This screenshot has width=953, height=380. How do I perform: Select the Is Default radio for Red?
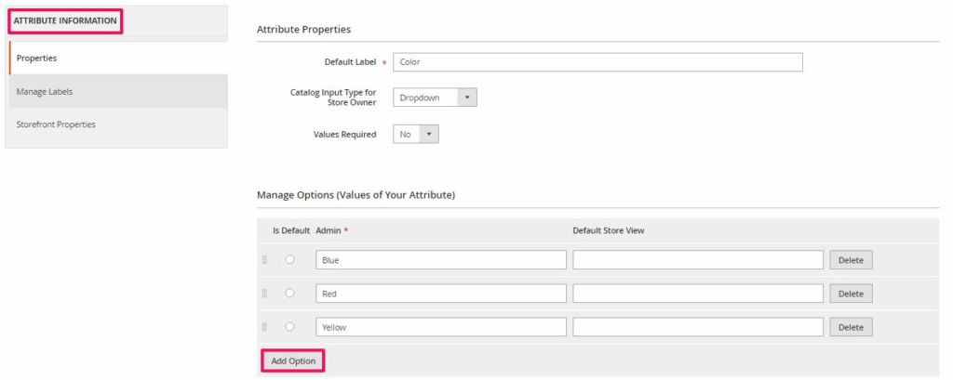click(289, 294)
